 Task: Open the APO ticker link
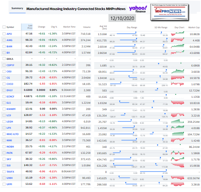click(9, 34)
